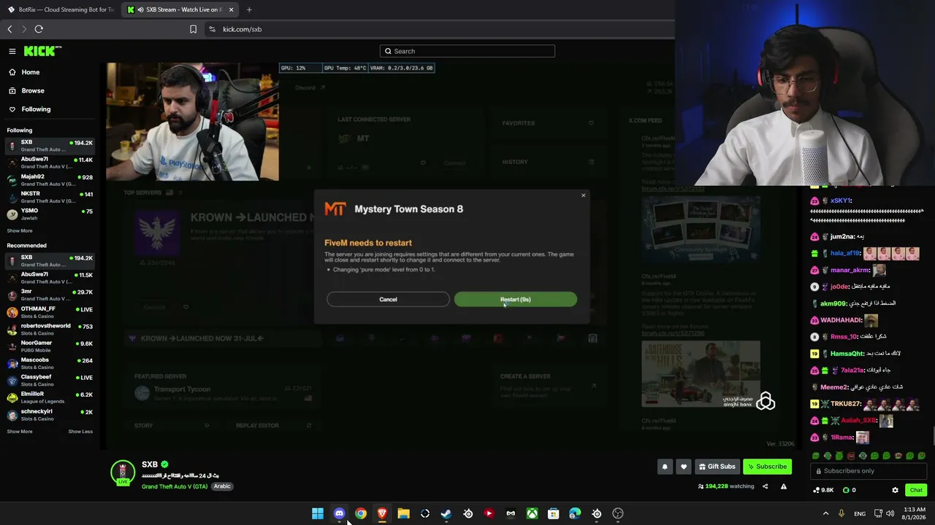Click the Subscribers only chat input
Image resolution: width=935 pixels, height=525 pixels.
click(x=869, y=471)
